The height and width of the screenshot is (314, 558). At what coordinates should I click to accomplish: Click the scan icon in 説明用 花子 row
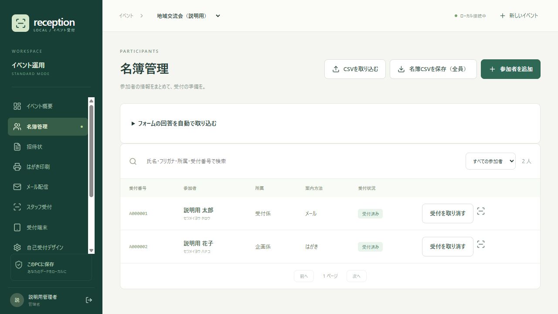[481, 244]
